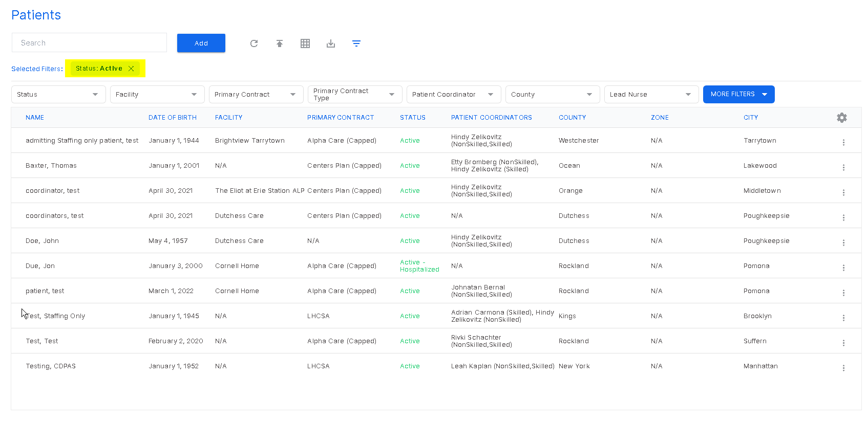Select patient name Due, Jon
This screenshot has width=867, height=421.
pyautogui.click(x=40, y=266)
